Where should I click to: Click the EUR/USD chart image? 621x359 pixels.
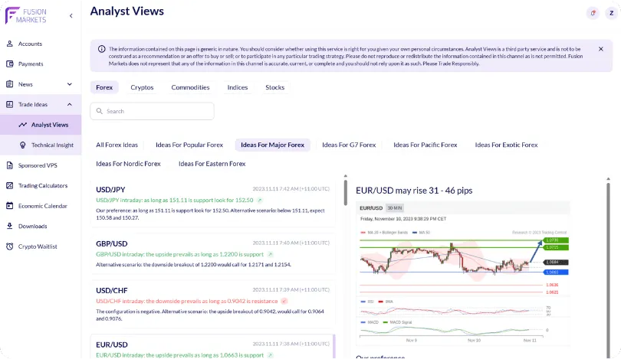(462, 276)
